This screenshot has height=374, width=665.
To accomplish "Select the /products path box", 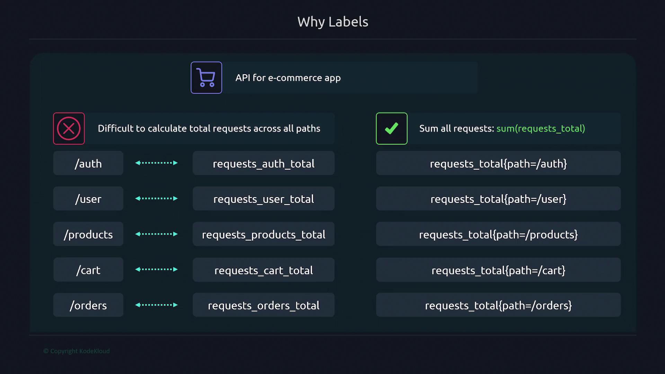I will click(x=88, y=234).
